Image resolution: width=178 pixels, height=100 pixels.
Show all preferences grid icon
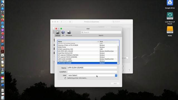click(70, 22)
